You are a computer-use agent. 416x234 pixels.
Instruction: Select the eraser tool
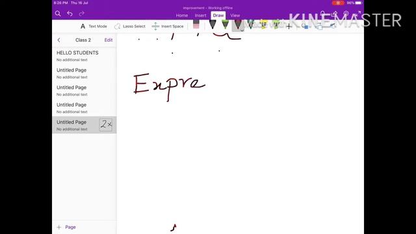coord(196,25)
